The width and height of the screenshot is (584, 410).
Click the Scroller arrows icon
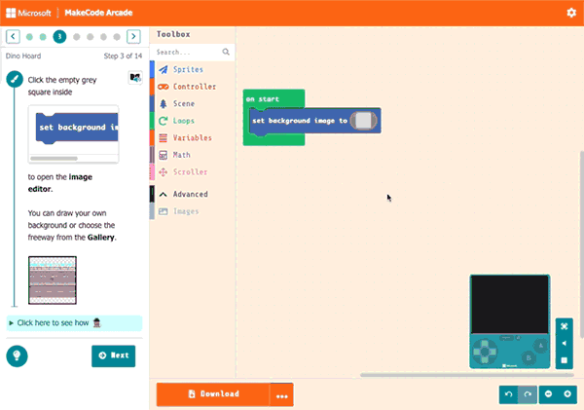tap(164, 172)
